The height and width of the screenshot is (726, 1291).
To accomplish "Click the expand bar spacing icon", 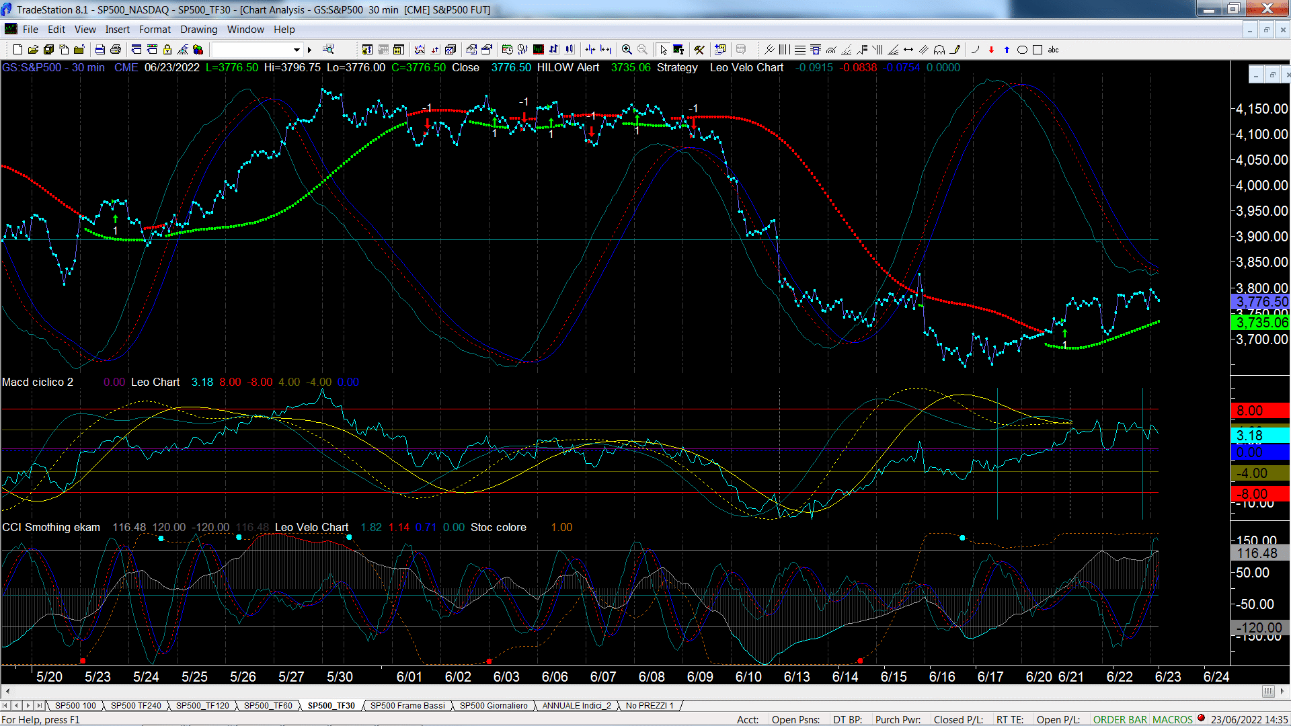I will coord(606,50).
